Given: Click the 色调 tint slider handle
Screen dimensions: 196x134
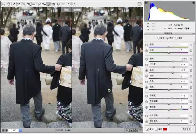Looking at the screenshot, I should [169, 53].
